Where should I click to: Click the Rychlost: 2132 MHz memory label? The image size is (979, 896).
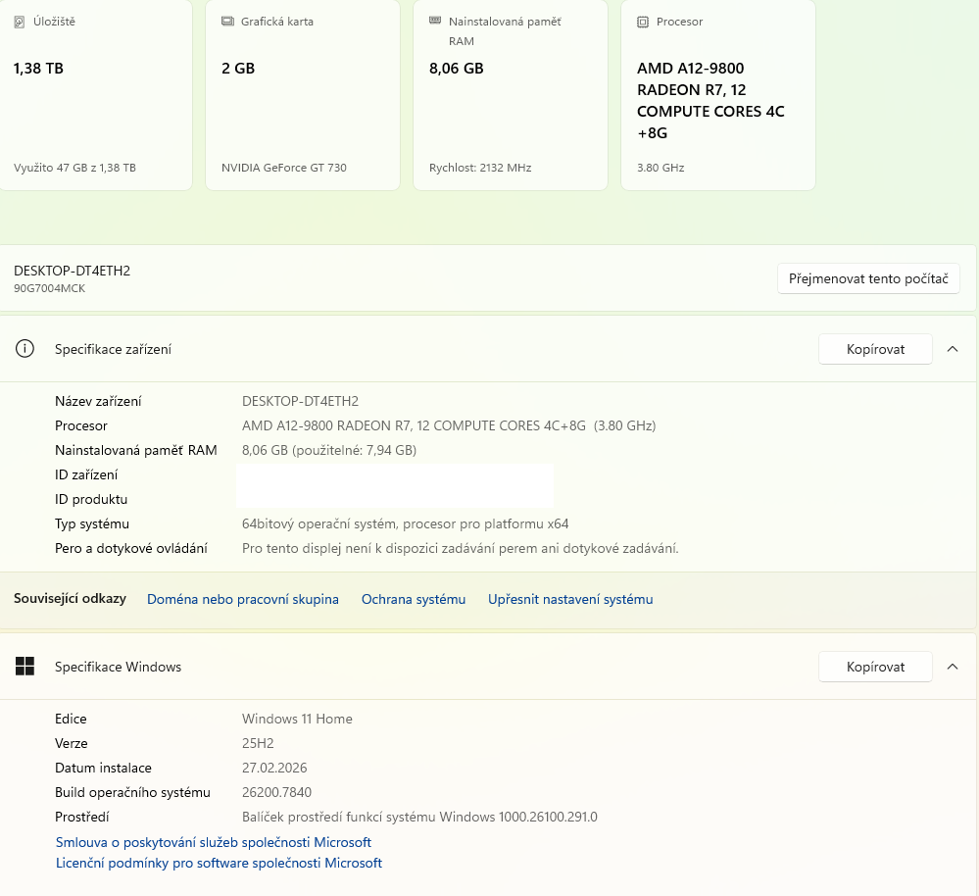(479, 168)
